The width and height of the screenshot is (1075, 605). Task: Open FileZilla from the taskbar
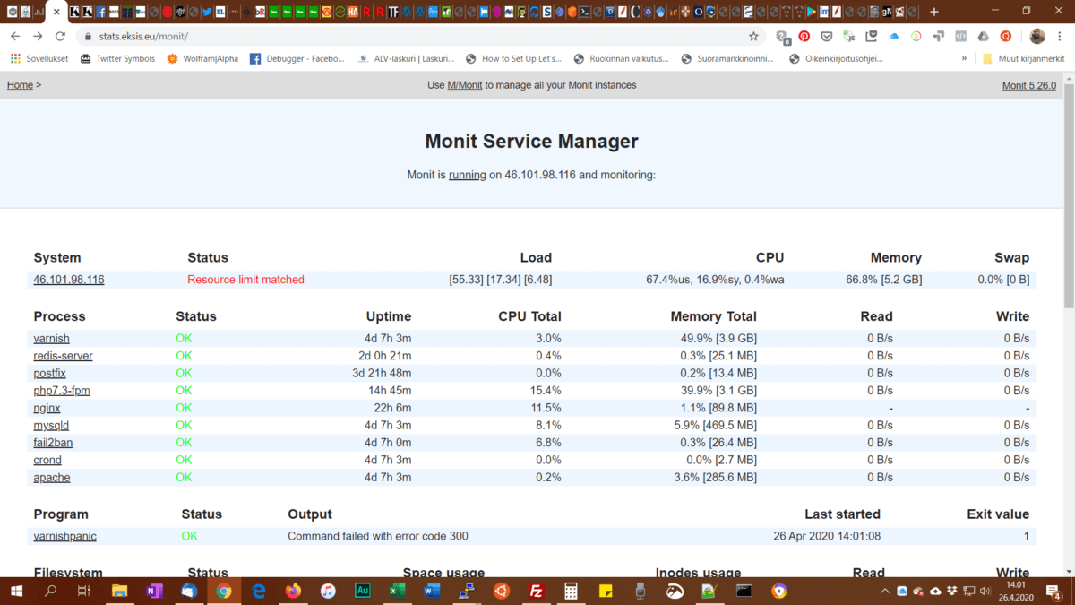point(536,591)
